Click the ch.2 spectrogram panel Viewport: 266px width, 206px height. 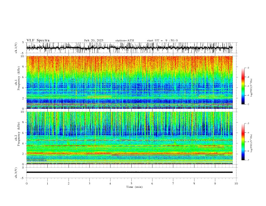129,138
